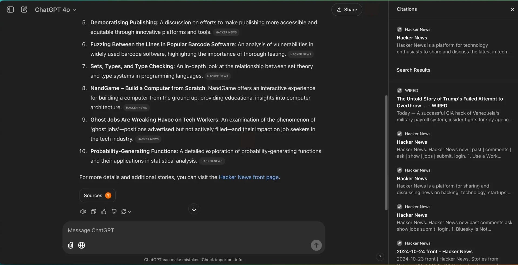Read the response aloud with the speaker icon
This screenshot has width=518, height=265.
pyautogui.click(x=83, y=212)
